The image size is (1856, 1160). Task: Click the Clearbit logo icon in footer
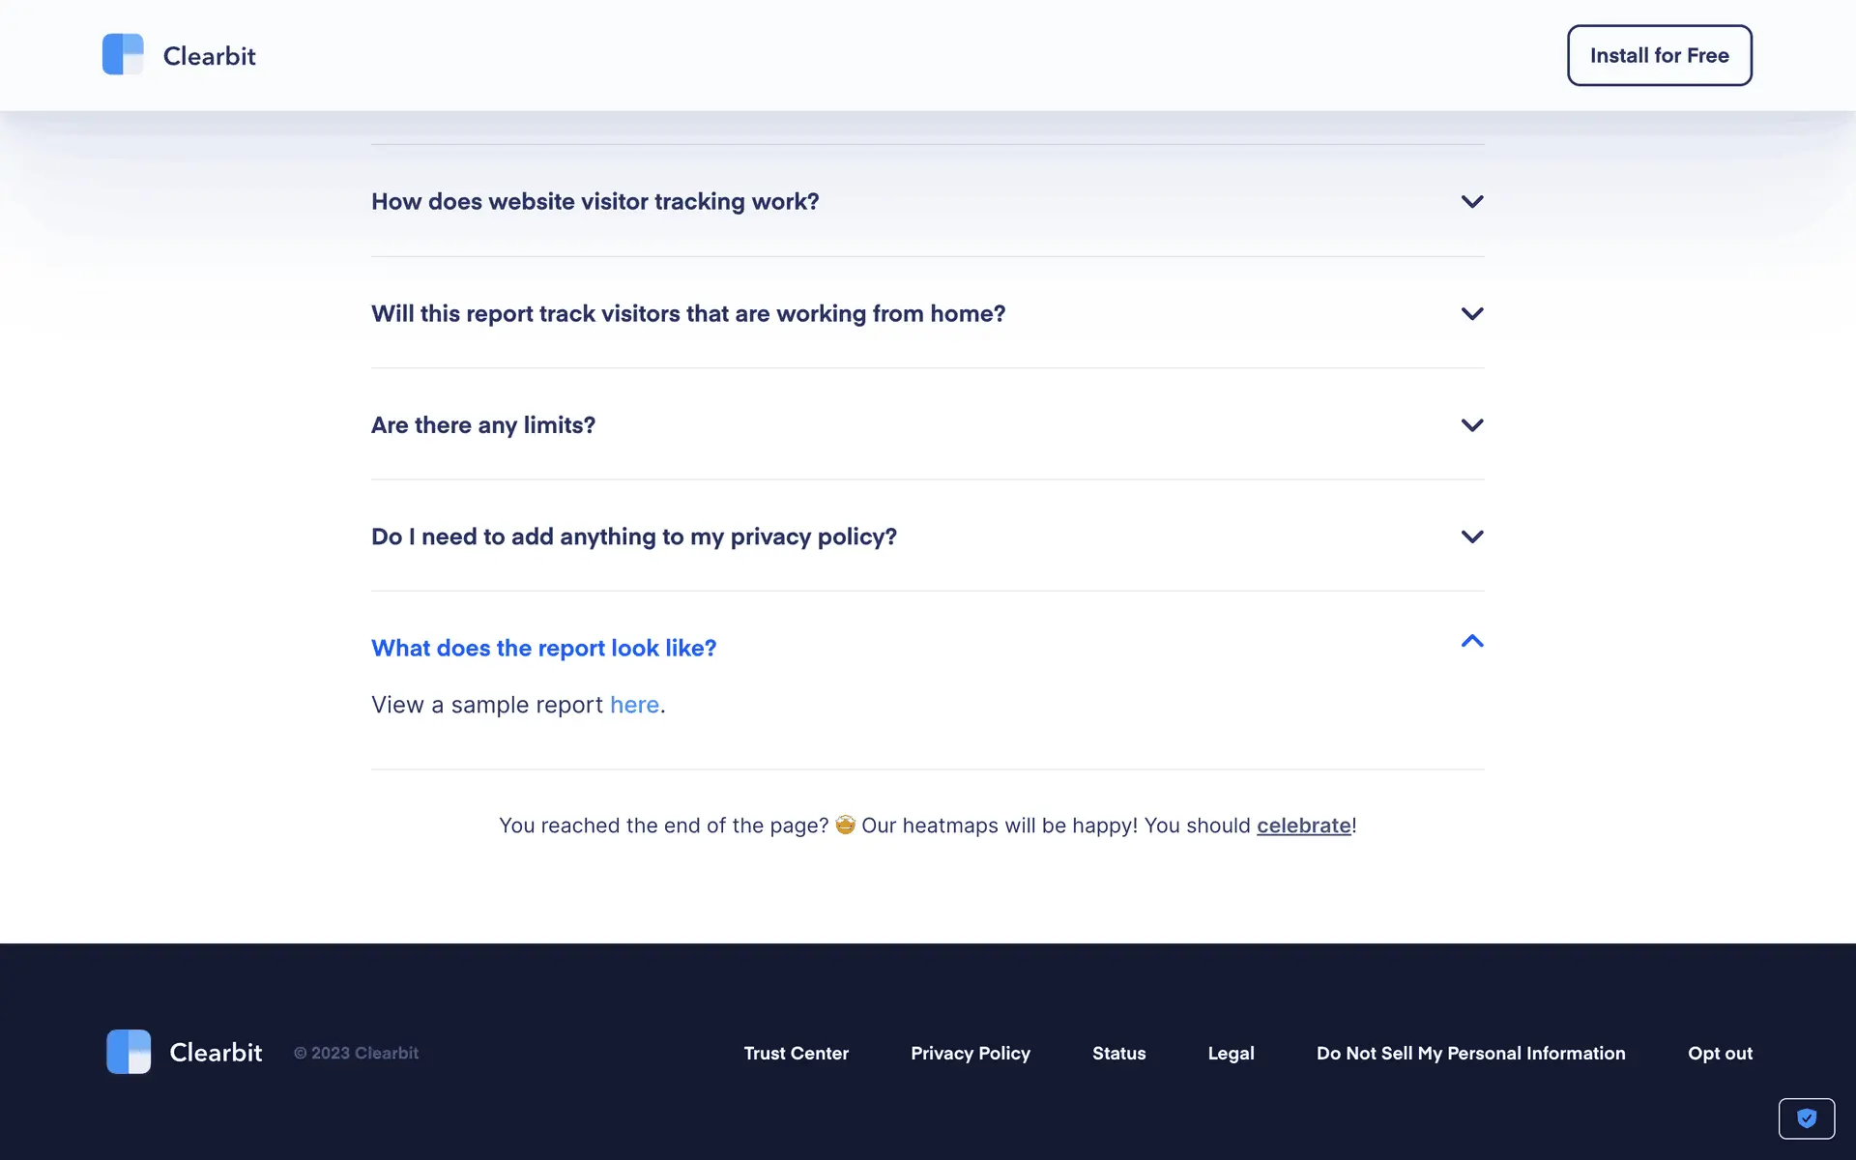(x=129, y=1052)
